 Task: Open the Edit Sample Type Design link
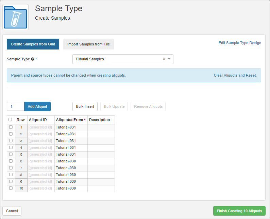(x=240, y=43)
